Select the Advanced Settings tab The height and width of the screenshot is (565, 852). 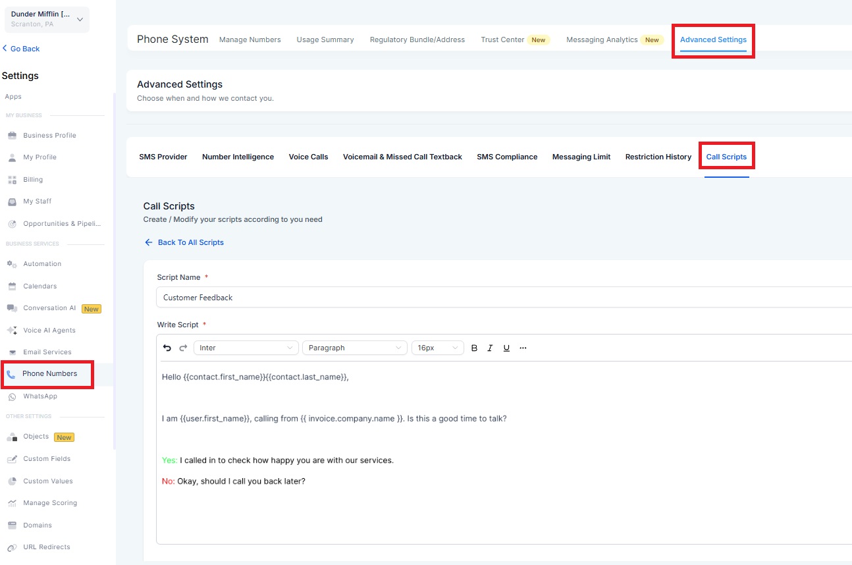(713, 40)
